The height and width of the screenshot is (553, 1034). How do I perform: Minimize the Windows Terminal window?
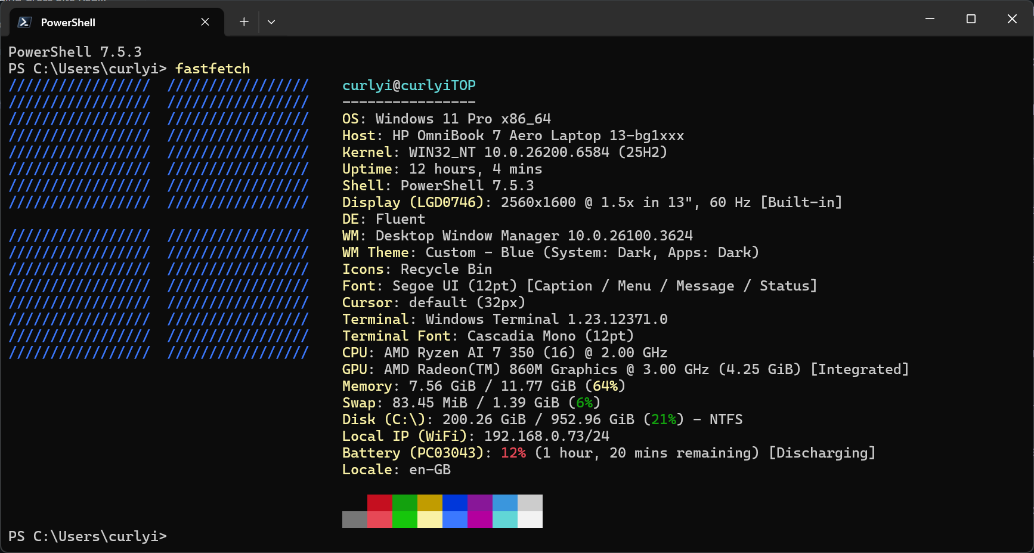click(930, 19)
